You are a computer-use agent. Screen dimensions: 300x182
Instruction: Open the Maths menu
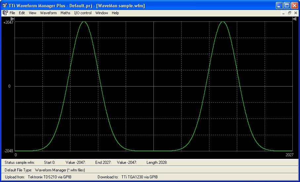pos(65,13)
